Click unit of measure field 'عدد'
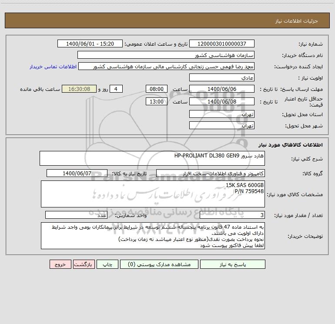The image size is (335, 324). pyautogui.click(x=76, y=215)
